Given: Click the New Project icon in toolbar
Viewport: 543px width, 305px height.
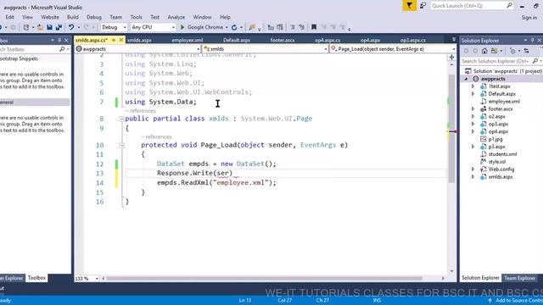Looking at the screenshot, I should [26, 27].
